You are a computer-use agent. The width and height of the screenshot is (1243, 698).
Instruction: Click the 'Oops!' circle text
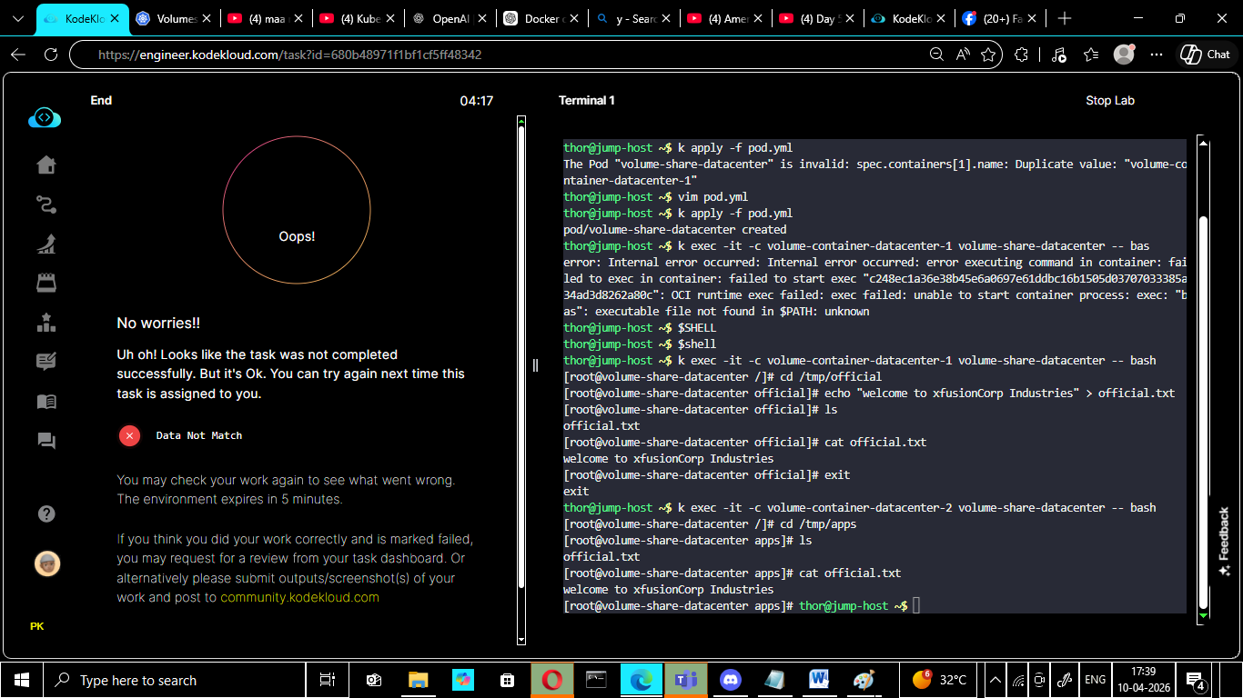(x=297, y=236)
